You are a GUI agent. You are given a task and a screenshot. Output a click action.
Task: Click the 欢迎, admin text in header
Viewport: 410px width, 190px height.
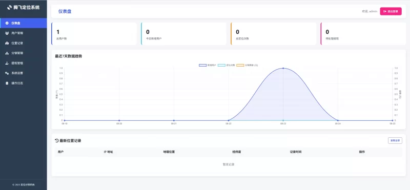coord(370,11)
